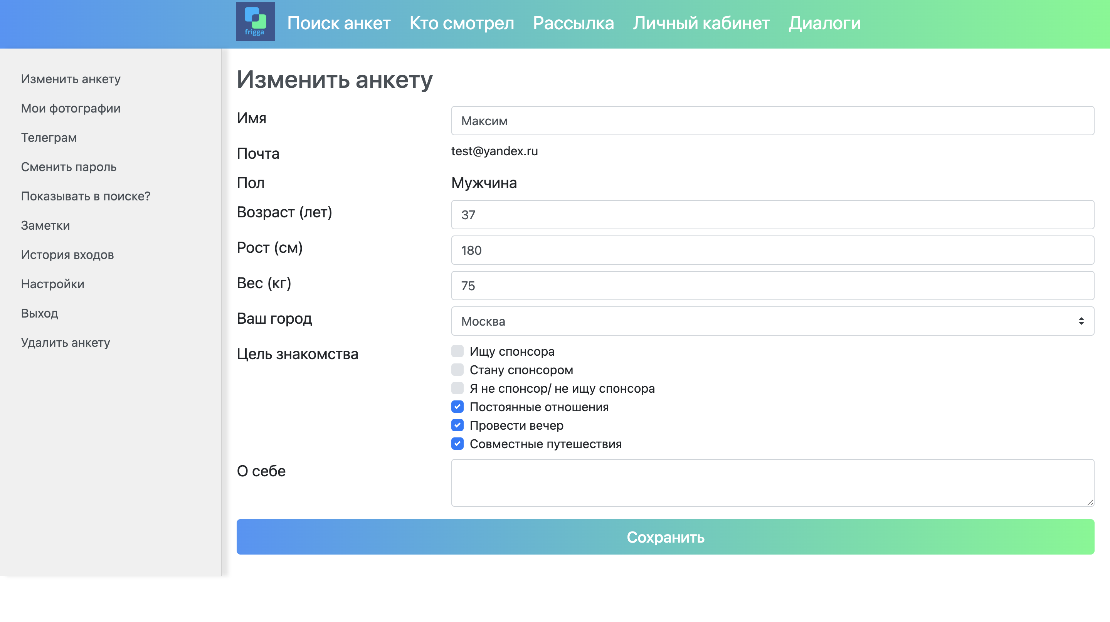This screenshot has width=1110, height=622.
Task: Open Заметки in the sidebar
Action: pos(45,226)
